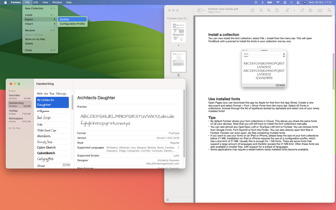Image resolution: width=336 pixels, height=210 pixels.
Task: Share the Fonteer User Guide PDF
Action: [x=277, y=10]
